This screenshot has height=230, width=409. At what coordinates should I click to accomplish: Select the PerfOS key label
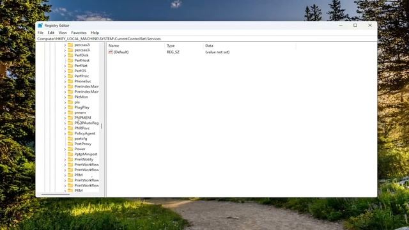[x=81, y=71]
